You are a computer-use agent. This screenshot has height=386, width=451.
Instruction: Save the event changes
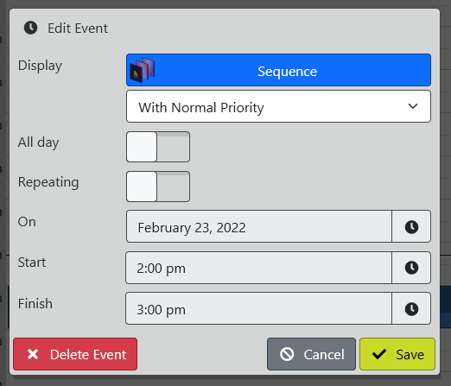[397, 354]
